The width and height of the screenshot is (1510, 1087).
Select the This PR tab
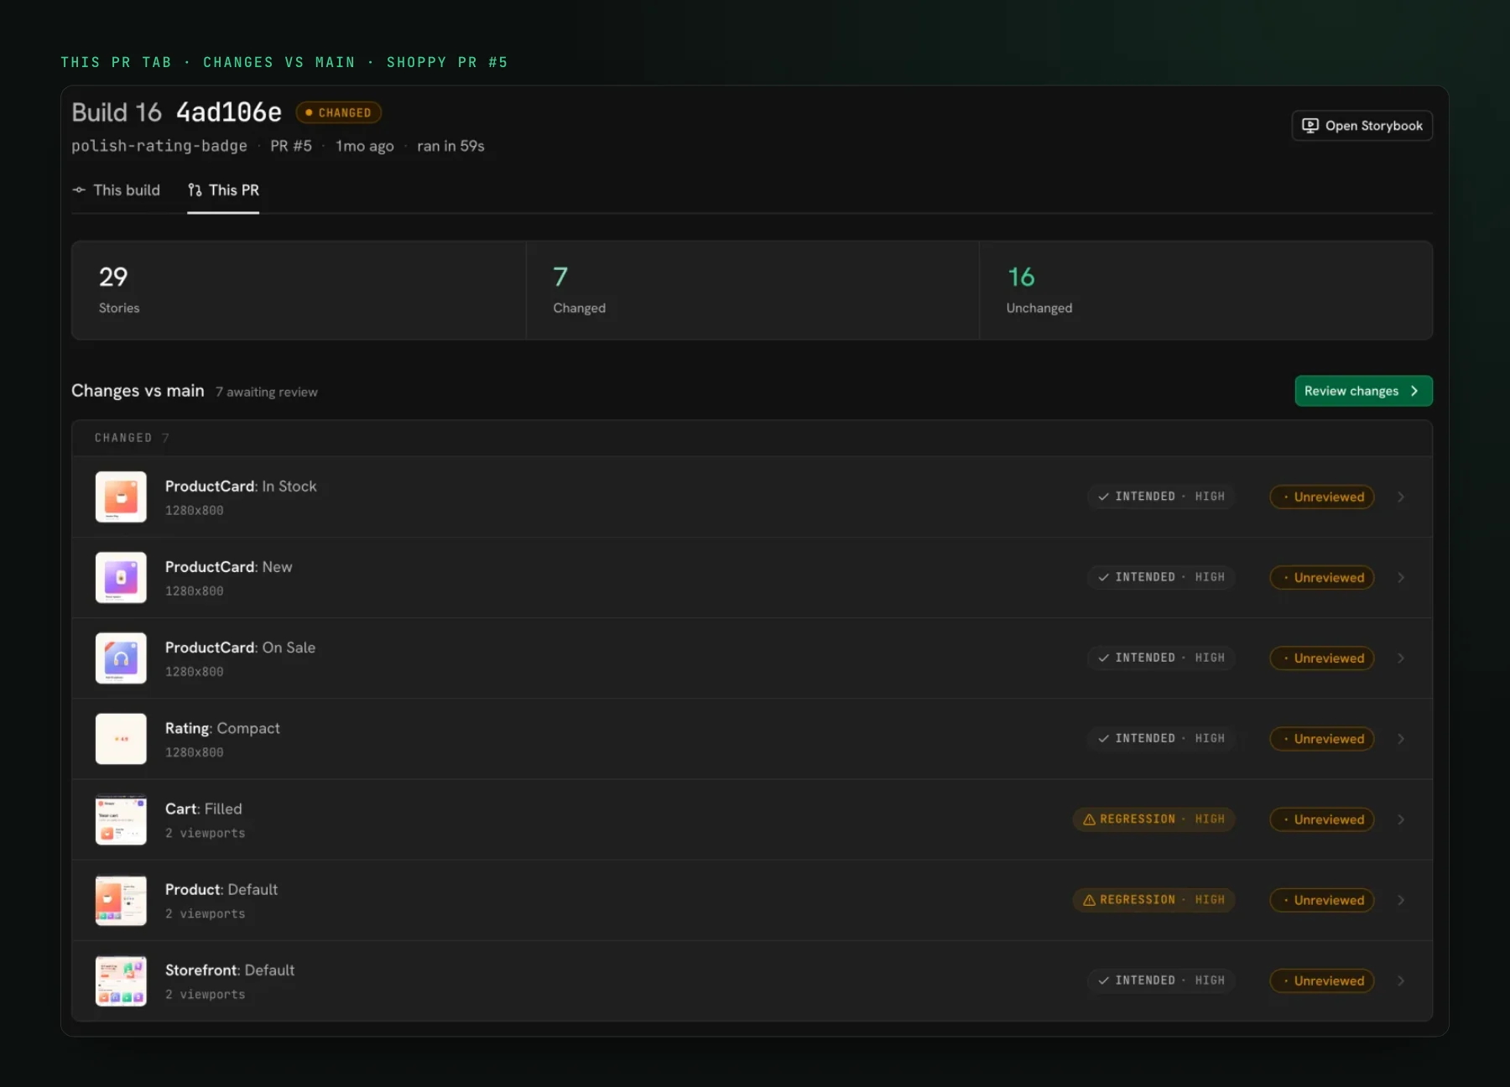point(223,190)
